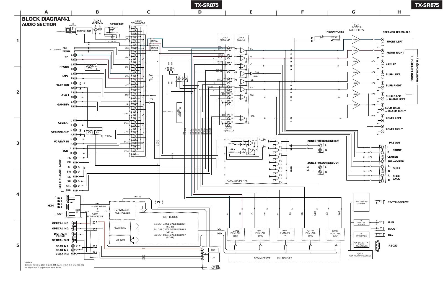Select the Q4405 CS3318 chip label
This screenshot has width=443, height=286.
(241, 39)
